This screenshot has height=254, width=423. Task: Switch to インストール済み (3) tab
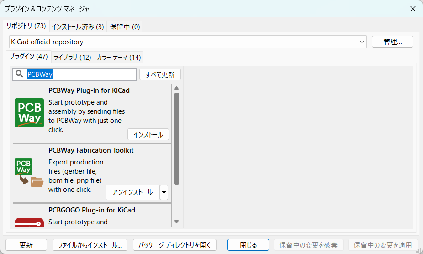(78, 26)
